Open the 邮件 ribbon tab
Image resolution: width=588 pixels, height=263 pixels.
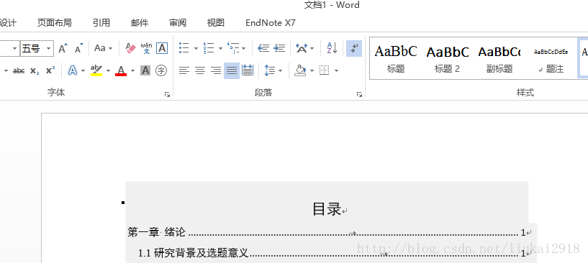point(140,23)
